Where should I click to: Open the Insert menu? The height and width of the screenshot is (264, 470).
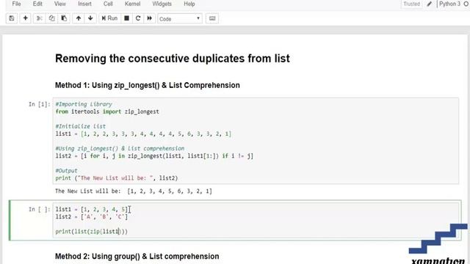point(84,4)
